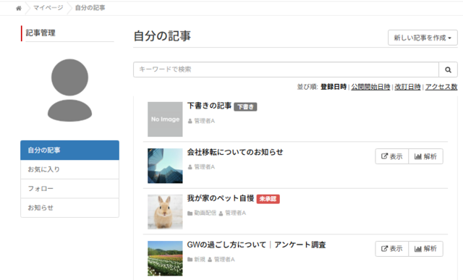463x280 pixels.
Task: Open フォロー in the sidebar menu
Action: [x=69, y=188]
